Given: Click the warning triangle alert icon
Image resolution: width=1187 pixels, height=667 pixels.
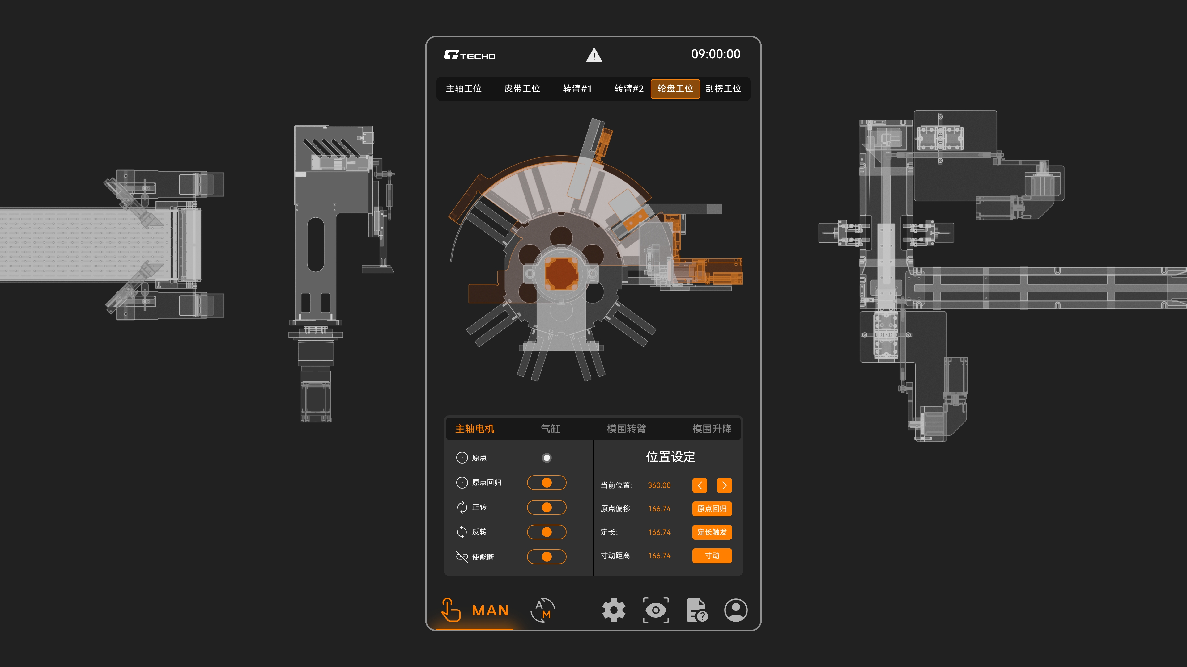Looking at the screenshot, I should coord(594,55).
